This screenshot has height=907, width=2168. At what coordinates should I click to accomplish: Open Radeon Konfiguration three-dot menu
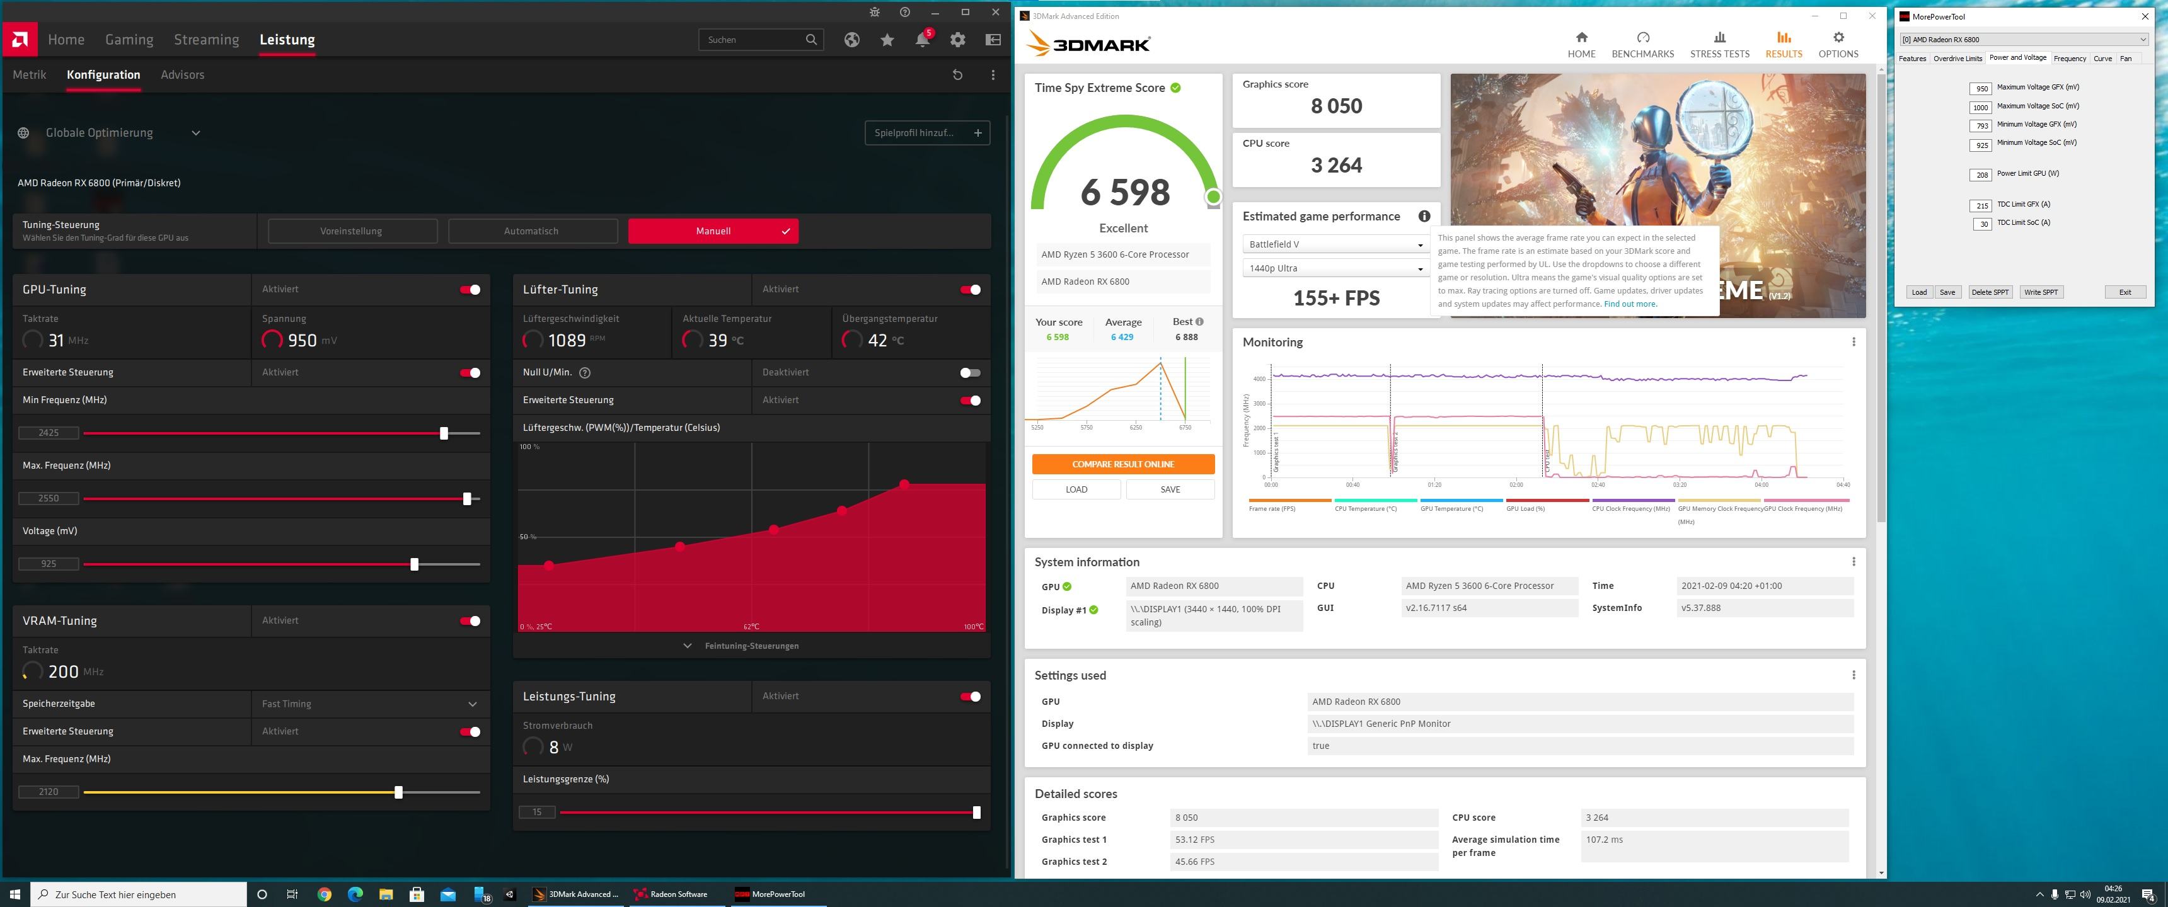993,75
